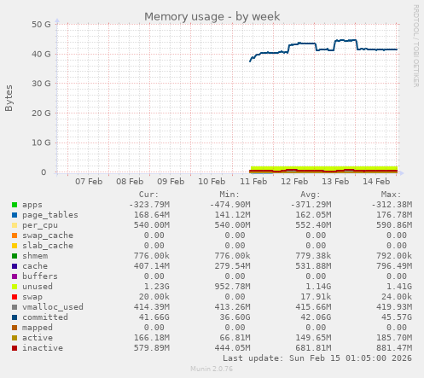Click the 'committed' legend label
The width and height of the screenshot is (424, 378).
coord(45,317)
